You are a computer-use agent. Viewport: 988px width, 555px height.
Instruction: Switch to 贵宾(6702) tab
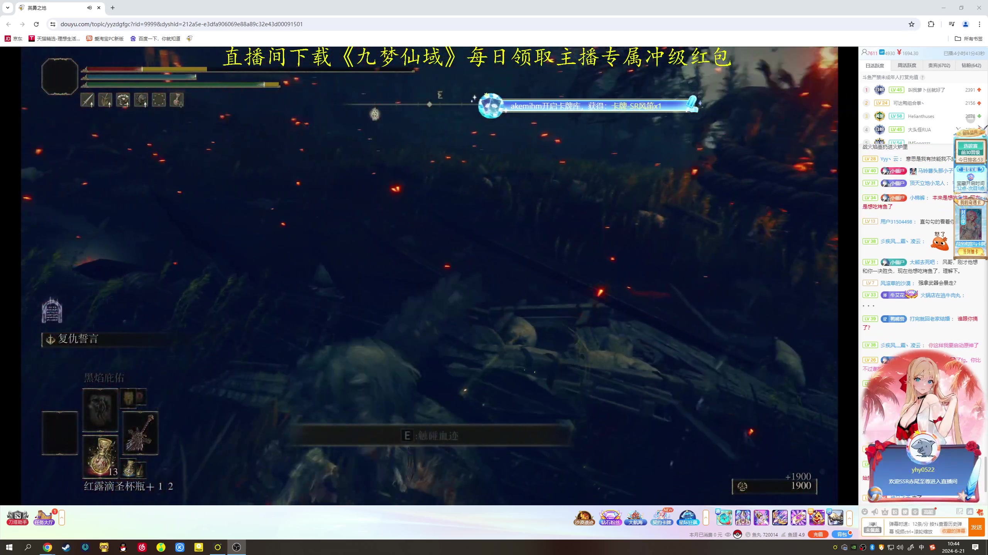point(939,66)
